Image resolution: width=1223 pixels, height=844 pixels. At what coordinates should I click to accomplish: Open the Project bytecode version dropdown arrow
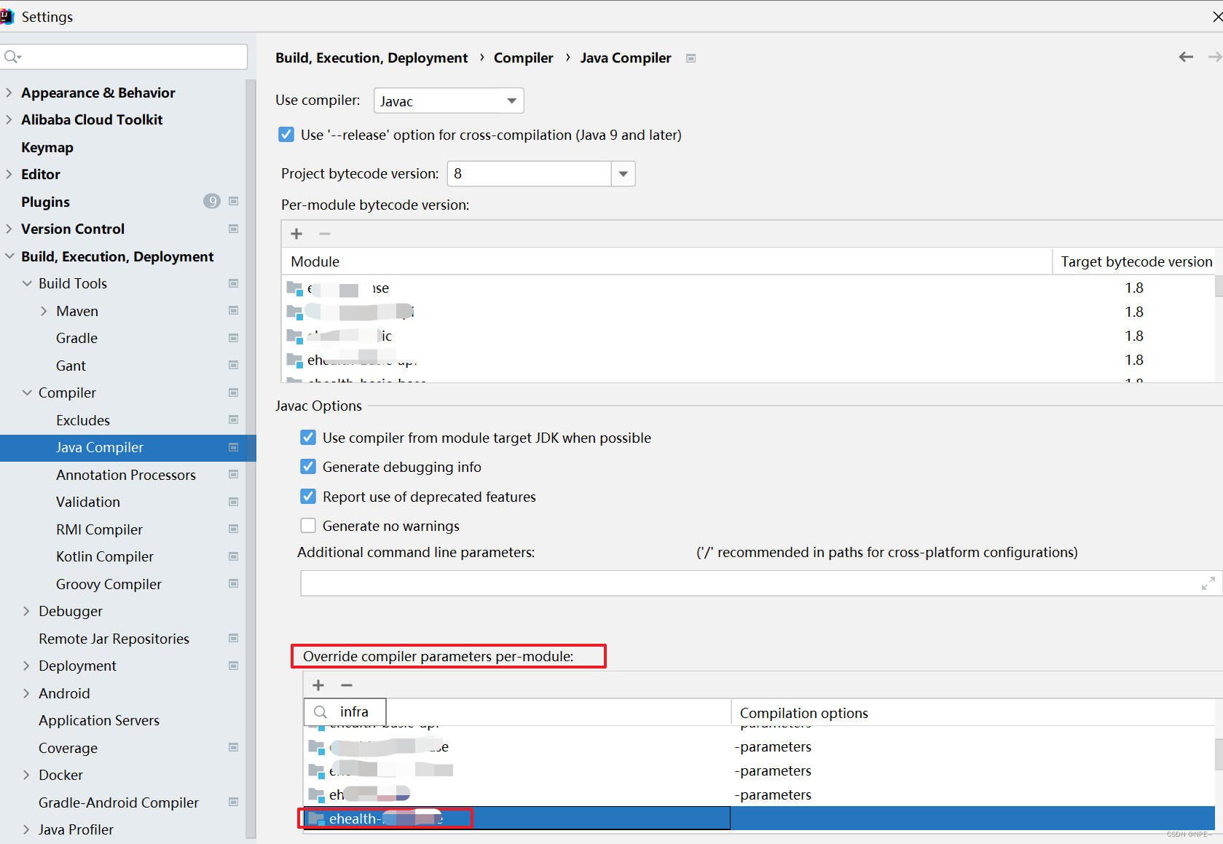point(624,174)
